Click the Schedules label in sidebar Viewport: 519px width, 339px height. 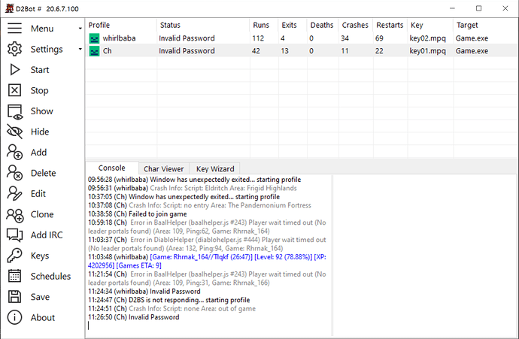[50, 276]
